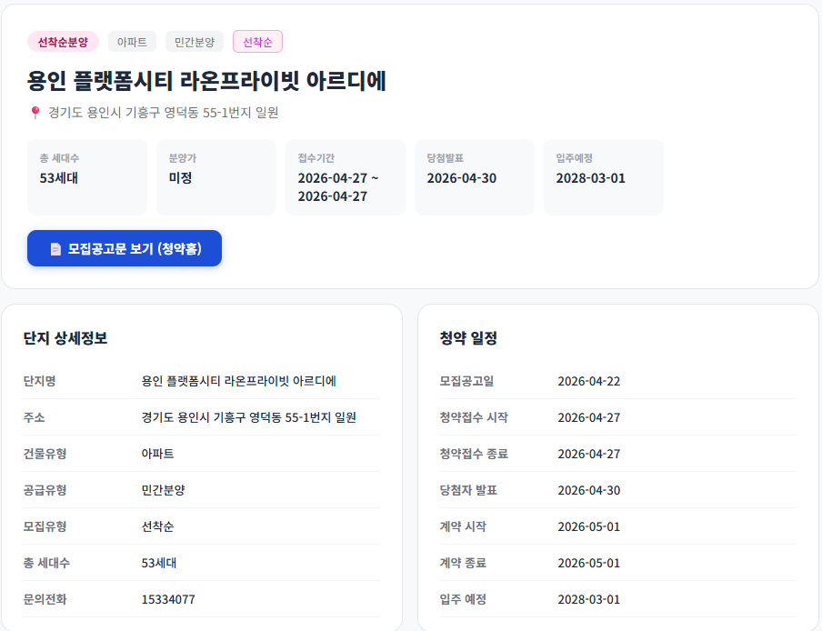Click the 당첨발표 2026-04-30 card

coord(474,177)
